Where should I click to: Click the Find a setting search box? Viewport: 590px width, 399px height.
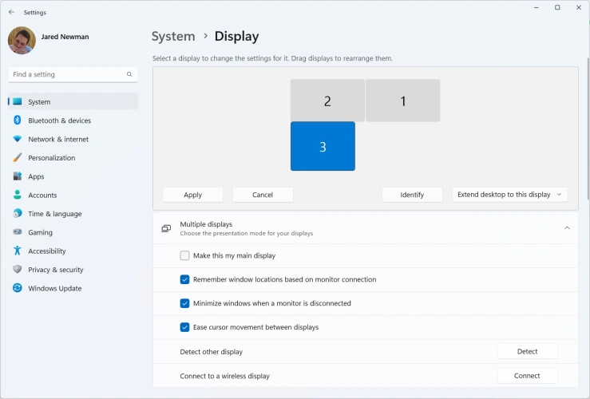coord(68,74)
